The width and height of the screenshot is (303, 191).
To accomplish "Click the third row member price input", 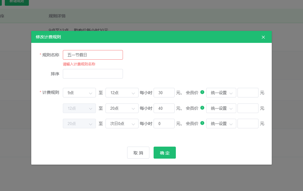I will [x=248, y=124].
